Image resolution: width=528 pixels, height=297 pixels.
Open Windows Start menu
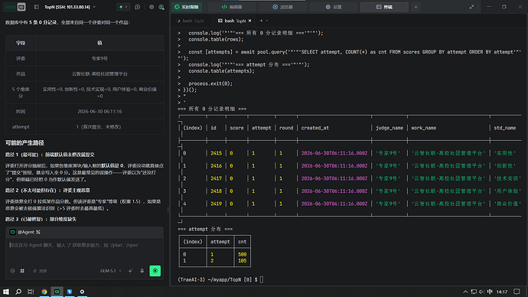point(5,292)
